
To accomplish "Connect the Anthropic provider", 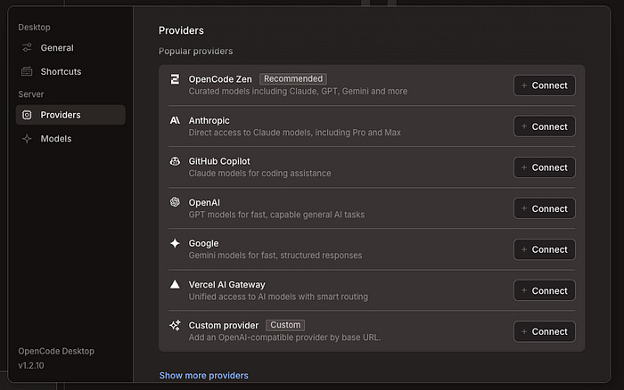I will point(544,126).
